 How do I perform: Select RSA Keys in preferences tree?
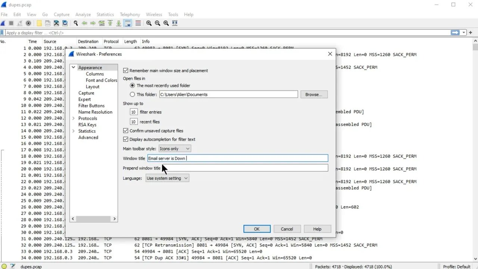click(x=87, y=125)
